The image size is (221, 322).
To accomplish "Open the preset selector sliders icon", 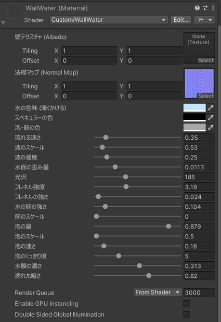I will point(205,8).
